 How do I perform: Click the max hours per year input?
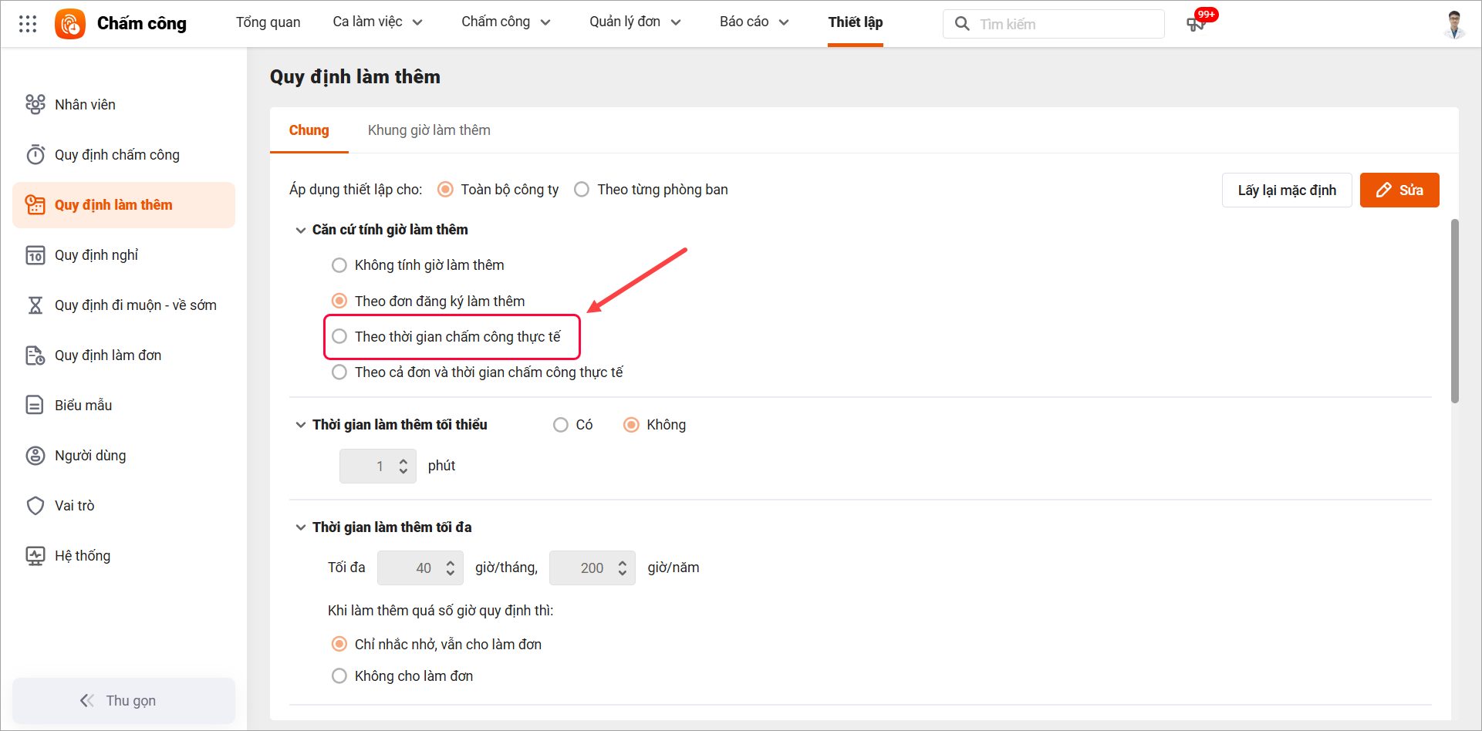(x=592, y=568)
